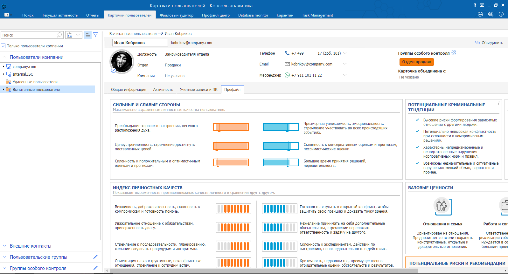Open the filter funnel icon in sidebar
Image resolution: width=508 pixels, height=274 pixels.
[x=95, y=35]
